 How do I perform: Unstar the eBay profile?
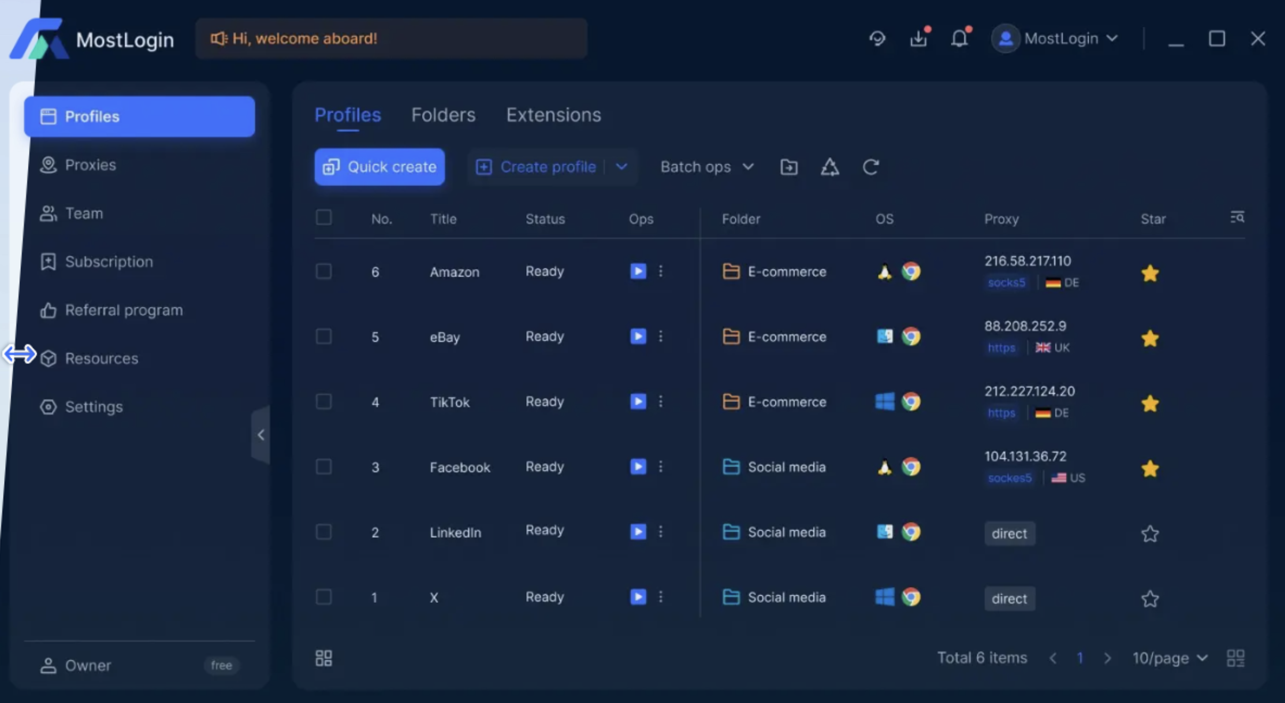coord(1150,338)
